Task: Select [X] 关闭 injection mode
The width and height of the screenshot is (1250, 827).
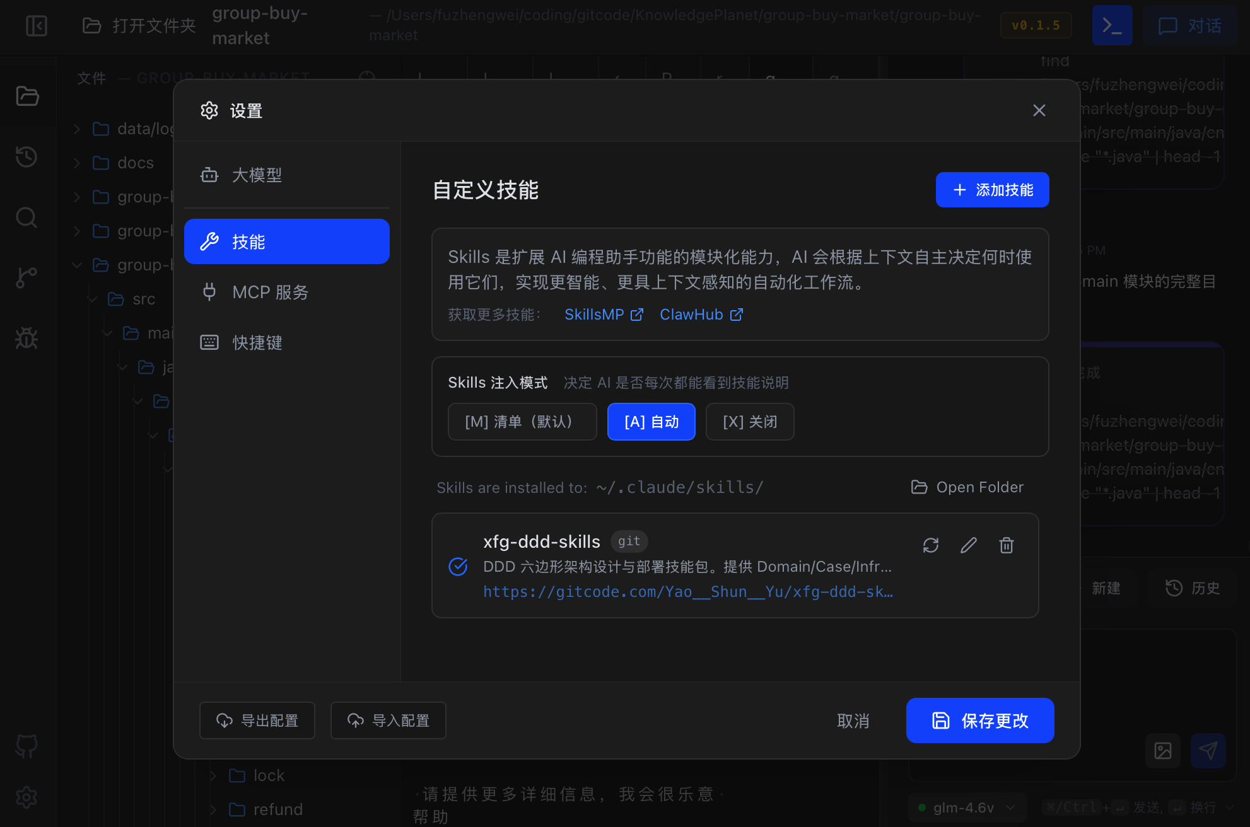Action: (x=749, y=422)
